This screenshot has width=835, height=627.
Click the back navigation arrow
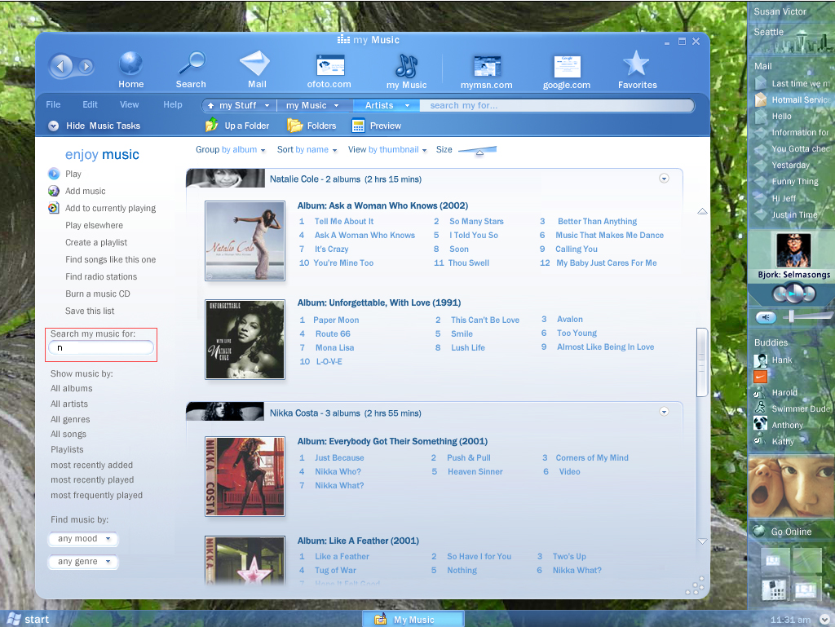pos(60,66)
